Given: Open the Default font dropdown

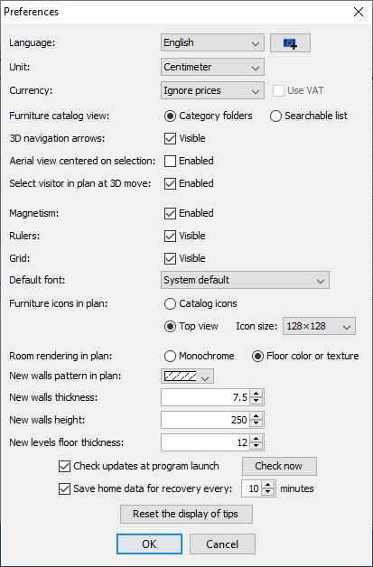Looking at the screenshot, I should (245, 280).
